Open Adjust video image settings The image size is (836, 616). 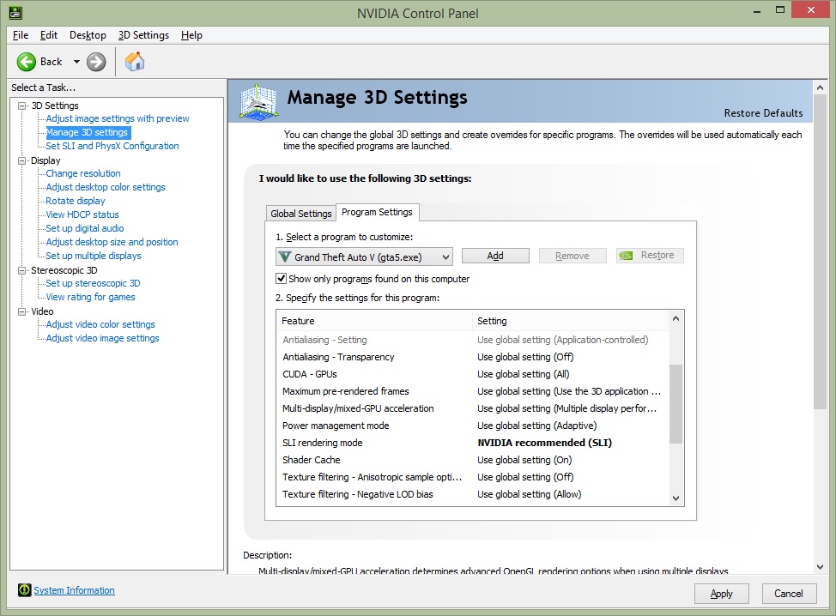[x=102, y=338]
